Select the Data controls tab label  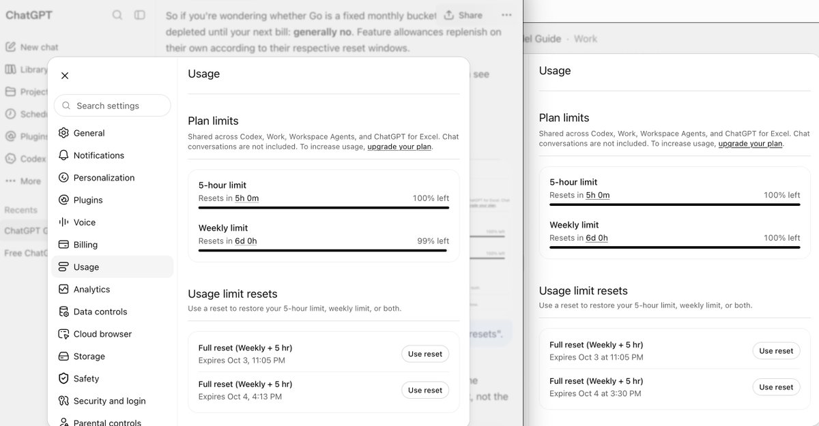[x=100, y=311]
